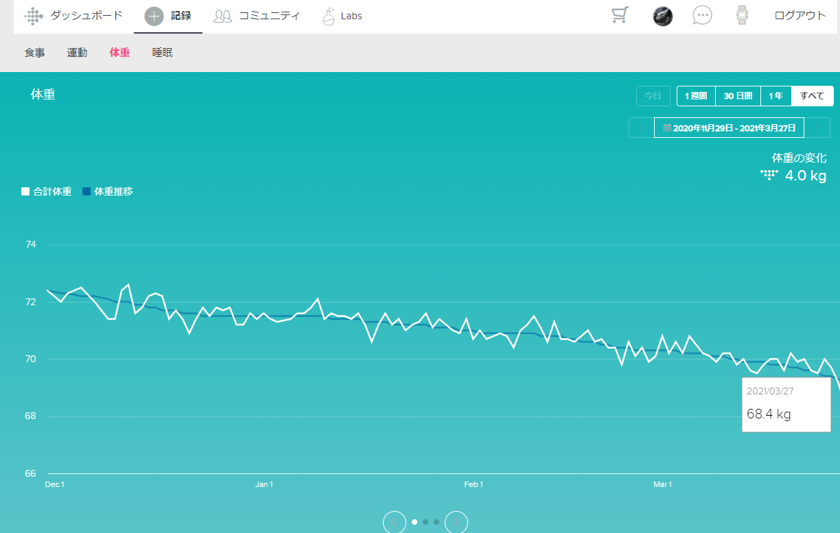
Task: Open the device tracker watch icon
Action: point(742,16)
